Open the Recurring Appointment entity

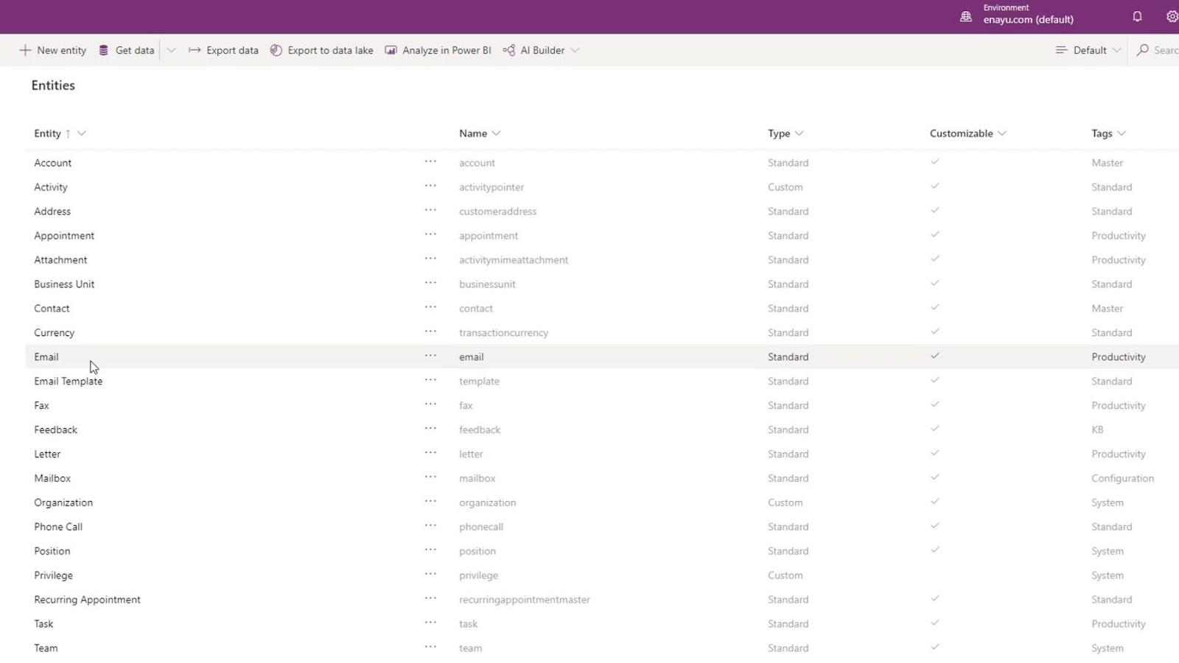[x=87, y=600]
